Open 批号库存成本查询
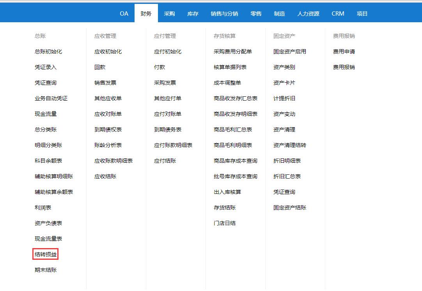The image size is (422, 291). [x=236, y=176]
